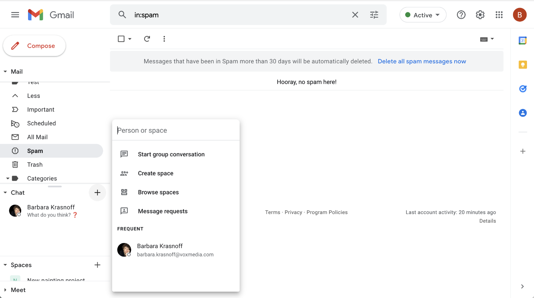Open the Terms link
Viewport: 534px width, 298px height.
(x=273, y=212)
